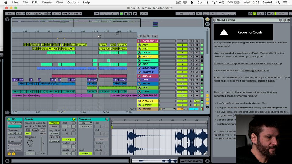This screenshot has height=164, width=292.
Task: Click the Lock Envelopes button
Action: [155, 36]
